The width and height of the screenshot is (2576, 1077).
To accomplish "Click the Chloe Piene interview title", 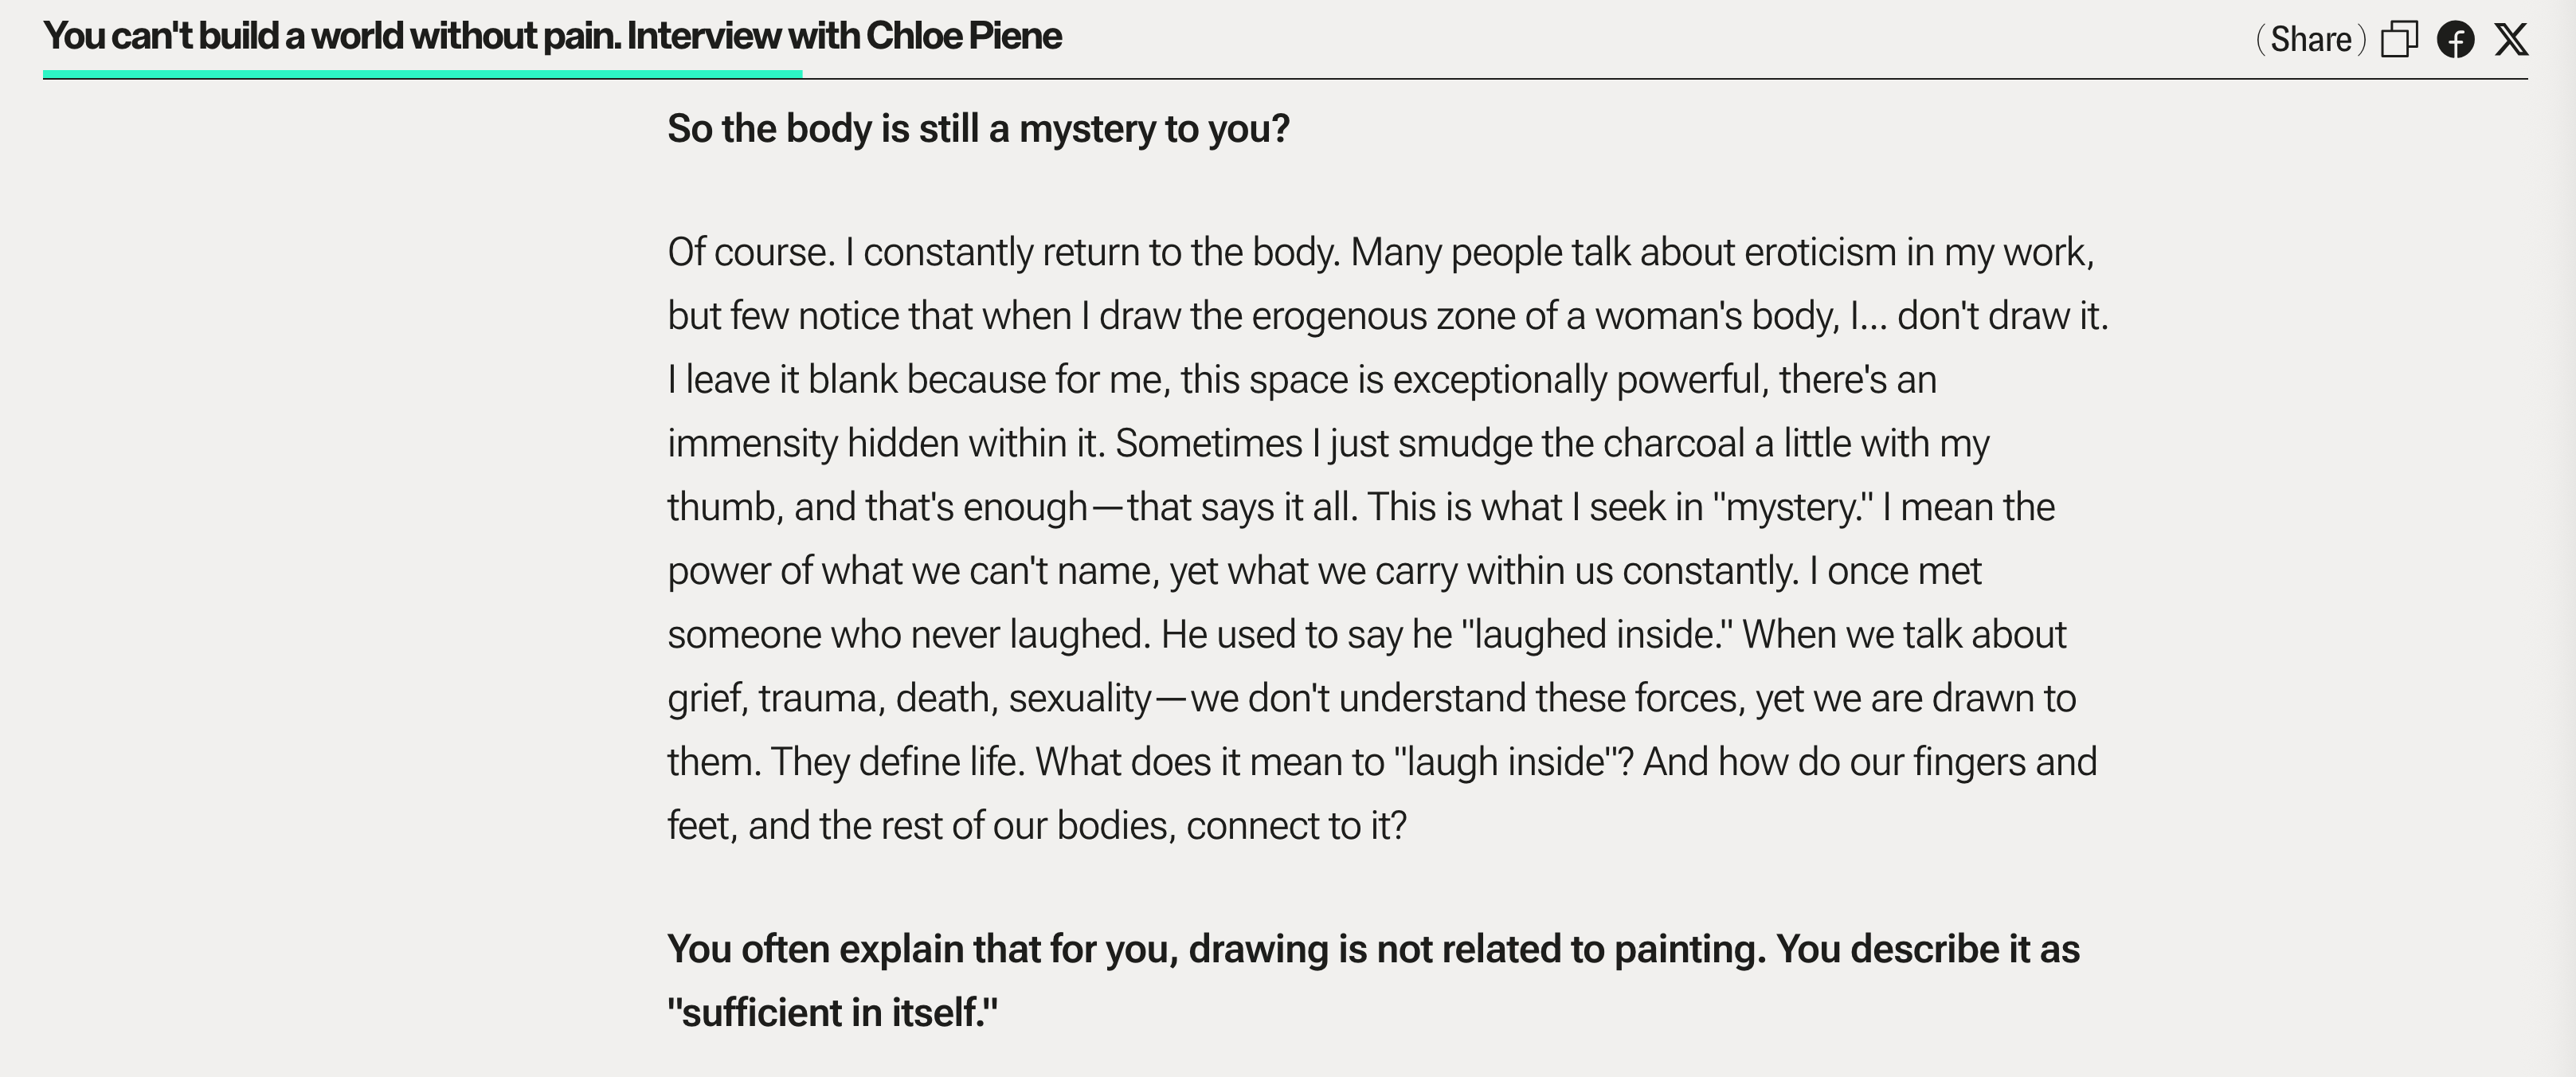I will click(x=552, y=36).
